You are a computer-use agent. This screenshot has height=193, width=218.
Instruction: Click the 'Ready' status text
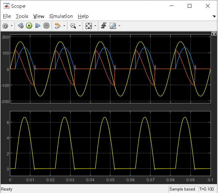pyautogui.click(x=6, y=189)
